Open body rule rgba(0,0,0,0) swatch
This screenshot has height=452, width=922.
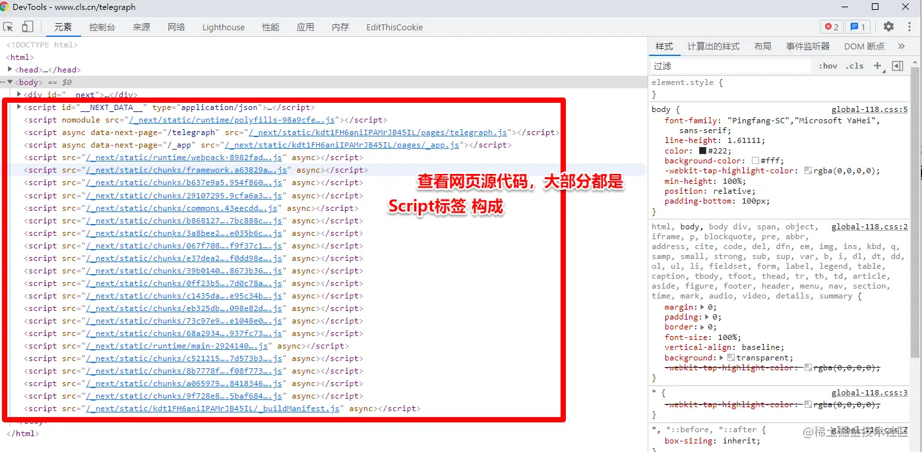click(808, 171)
